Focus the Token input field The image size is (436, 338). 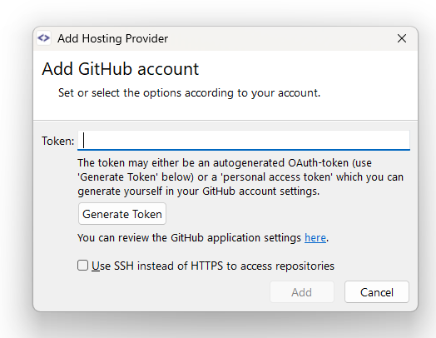244,140
